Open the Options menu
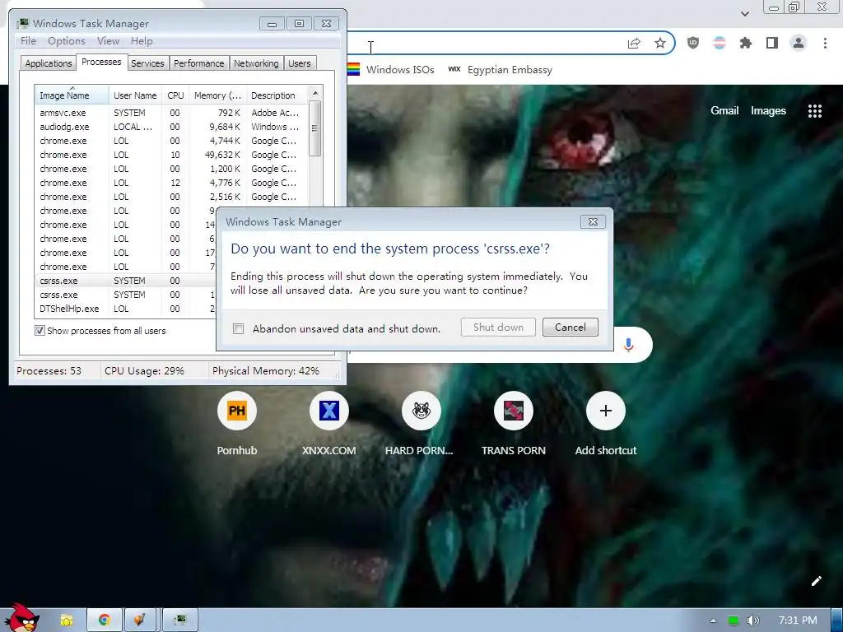Image resolution: width=843 pixels, height=632 pixels. point(67,41)
